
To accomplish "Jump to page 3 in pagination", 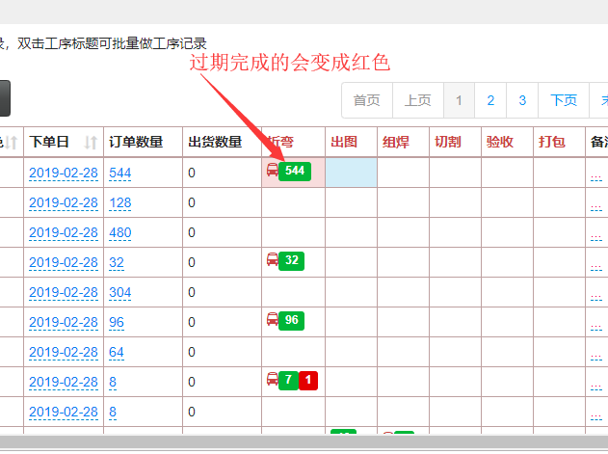I will click(521, 100).
